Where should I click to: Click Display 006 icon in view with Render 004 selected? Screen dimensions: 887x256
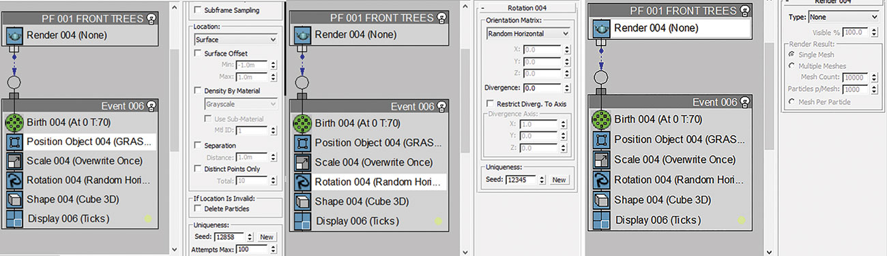point(601,220)
